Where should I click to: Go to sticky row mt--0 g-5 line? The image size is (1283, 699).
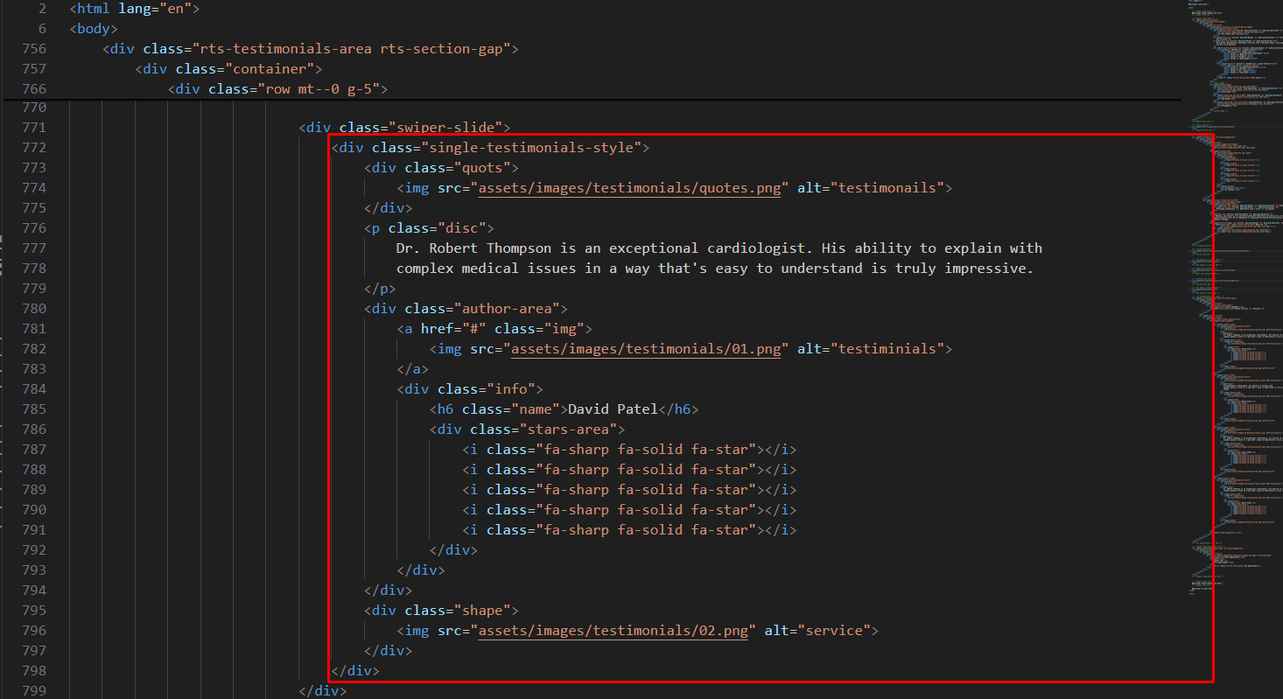[x=278, y=90]
